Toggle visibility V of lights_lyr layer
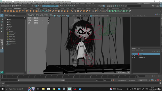This screenshot has height=91, width=162. 133,54
